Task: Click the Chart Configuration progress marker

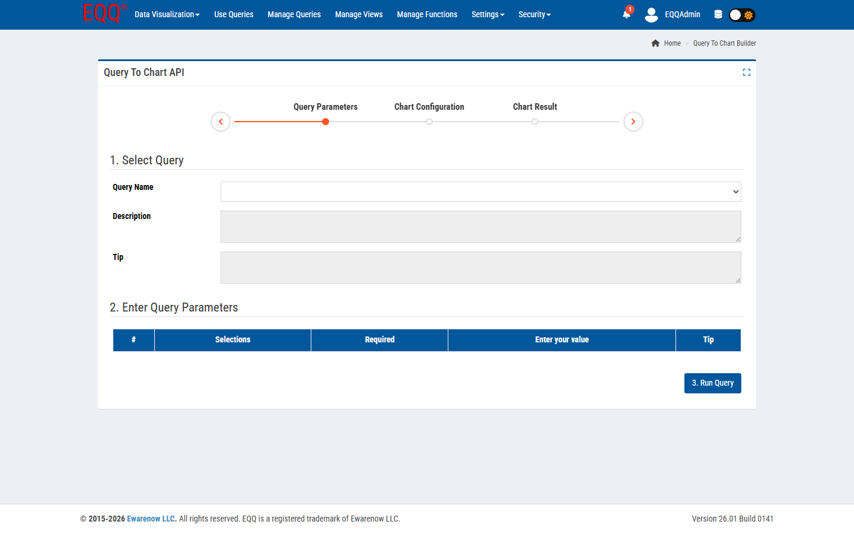Action: (x=429, y=121)
